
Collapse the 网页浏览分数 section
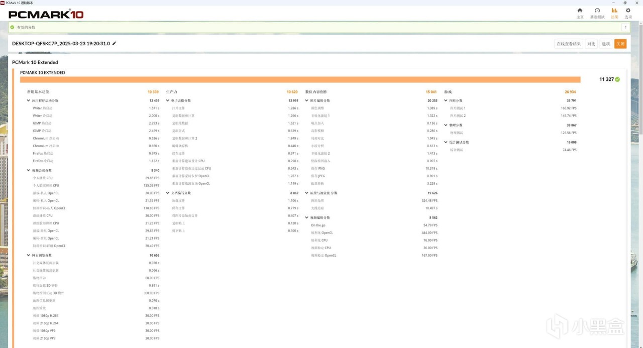coord(28,255)
